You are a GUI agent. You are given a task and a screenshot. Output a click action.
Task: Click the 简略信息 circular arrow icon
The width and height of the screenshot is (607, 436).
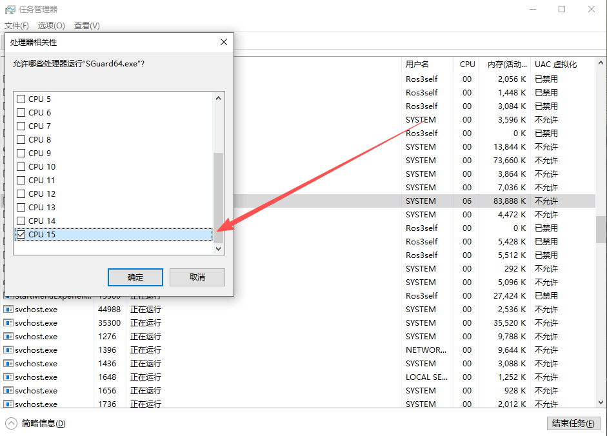pos(11,424)
